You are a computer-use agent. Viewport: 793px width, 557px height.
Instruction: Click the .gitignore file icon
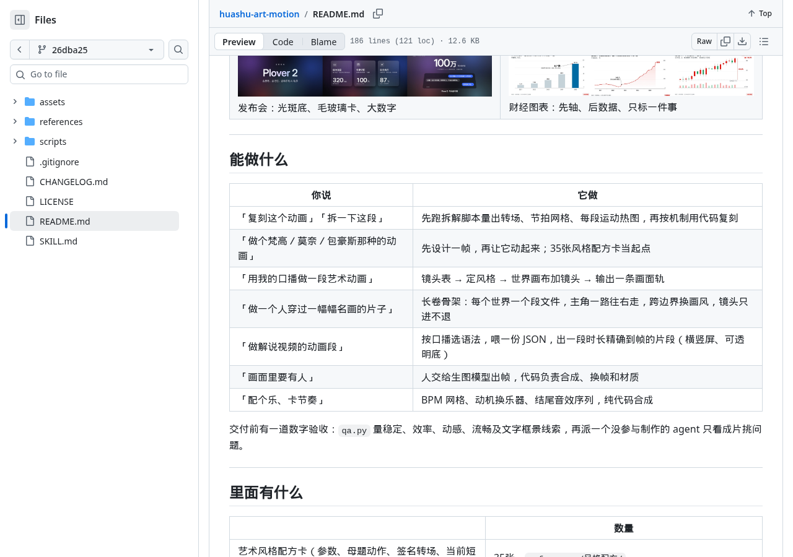point(30,162)
